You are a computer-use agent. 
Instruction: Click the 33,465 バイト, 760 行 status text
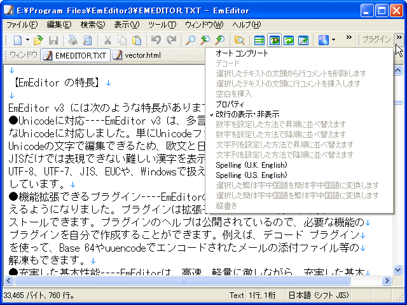click(39, 295)
